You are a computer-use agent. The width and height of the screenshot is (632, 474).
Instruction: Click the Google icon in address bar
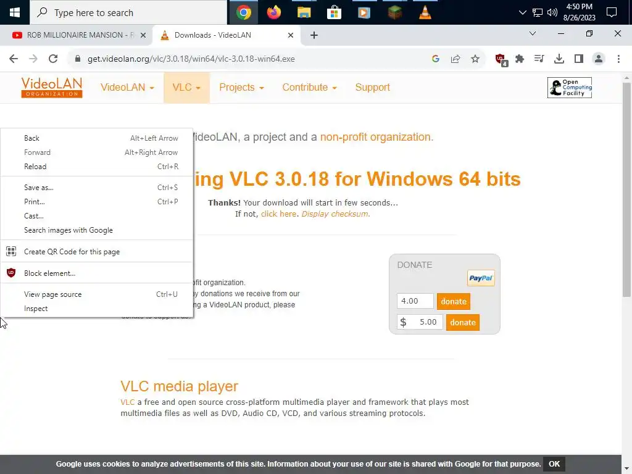click(435, 59)
